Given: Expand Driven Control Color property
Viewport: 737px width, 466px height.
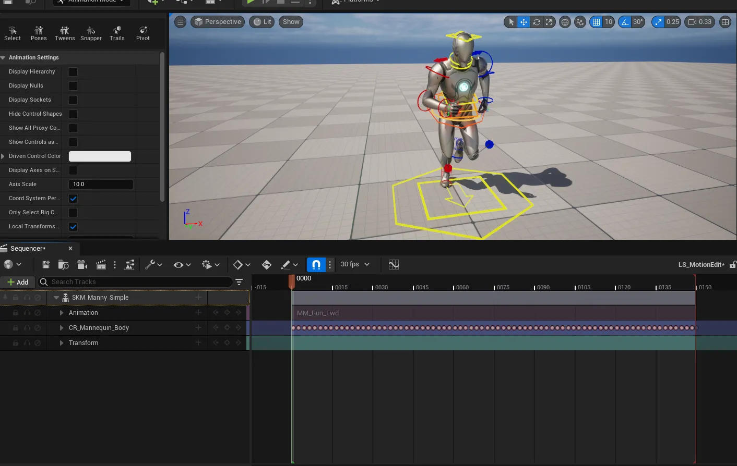Looking at the screenshot, I should [x=3, y=156].
